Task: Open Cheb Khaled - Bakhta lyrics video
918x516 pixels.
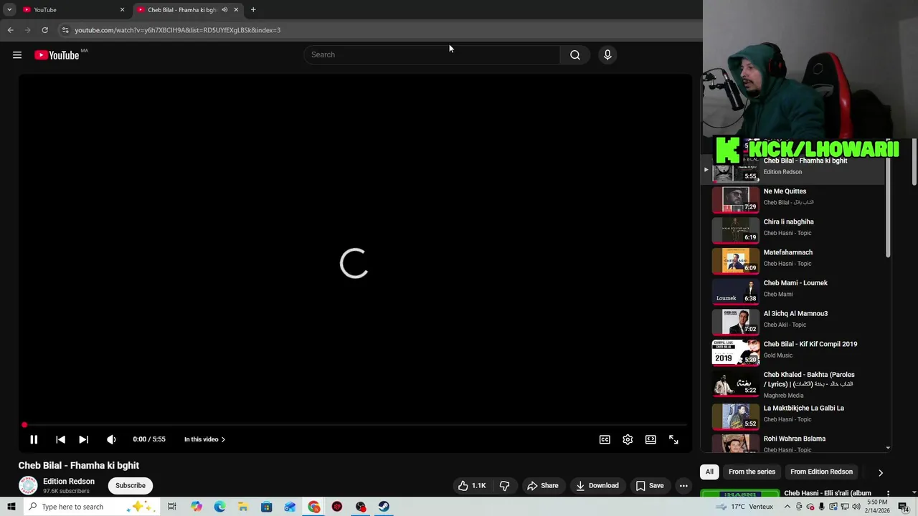Action: click(x=795, y=386)
